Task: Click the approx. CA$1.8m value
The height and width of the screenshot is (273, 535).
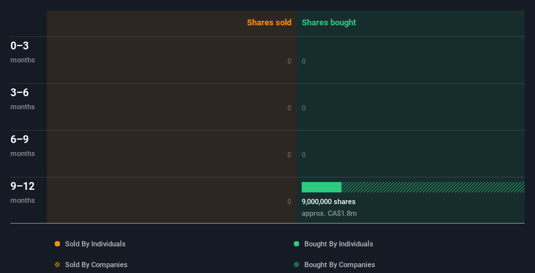Action: 329,214
